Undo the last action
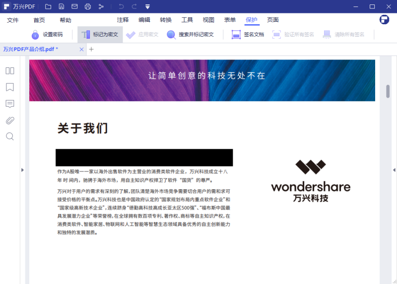This screenshot has width=397, height=284. pos(121,6)
